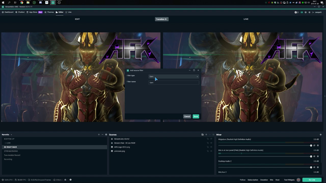Select the Recording scene

pos(55,159)
